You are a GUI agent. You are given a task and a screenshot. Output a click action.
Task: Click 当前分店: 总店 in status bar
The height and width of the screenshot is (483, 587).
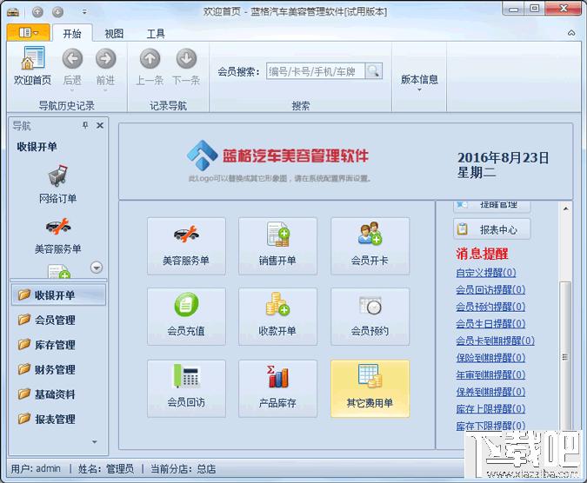point(183,468)
